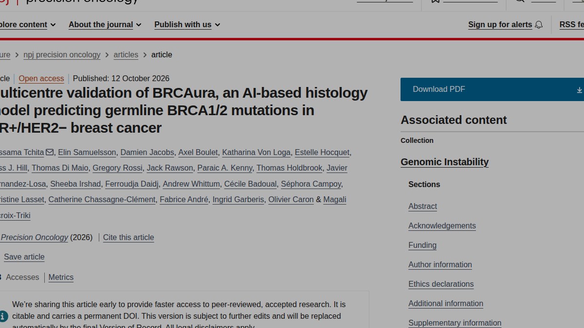Jump to the Abstract section

pos(422,206)
